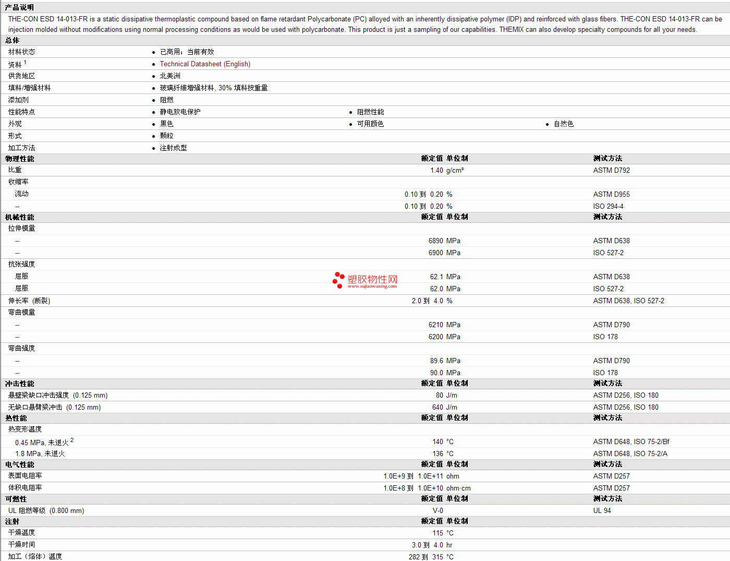This screenshot has height=561, width=730.
Task: Click the ASTM D955 test method
Action: pyautogui.click(x=612, y=194)
